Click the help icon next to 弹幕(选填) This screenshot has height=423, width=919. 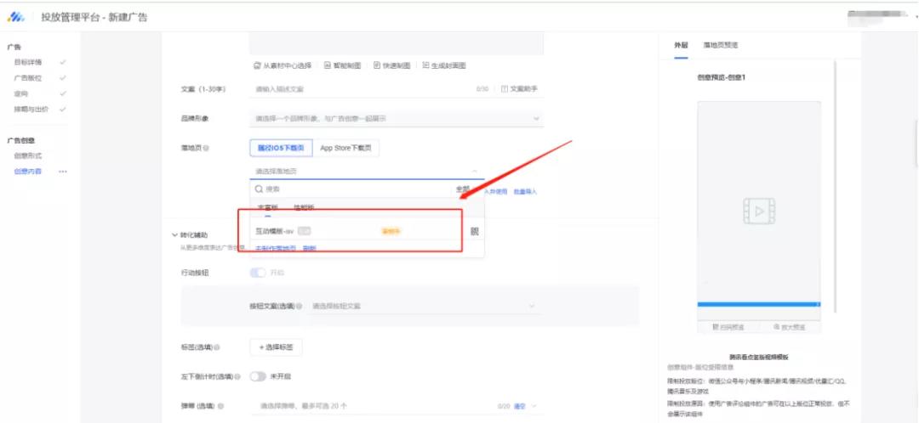pyautogui.click(x=220, y=405)
